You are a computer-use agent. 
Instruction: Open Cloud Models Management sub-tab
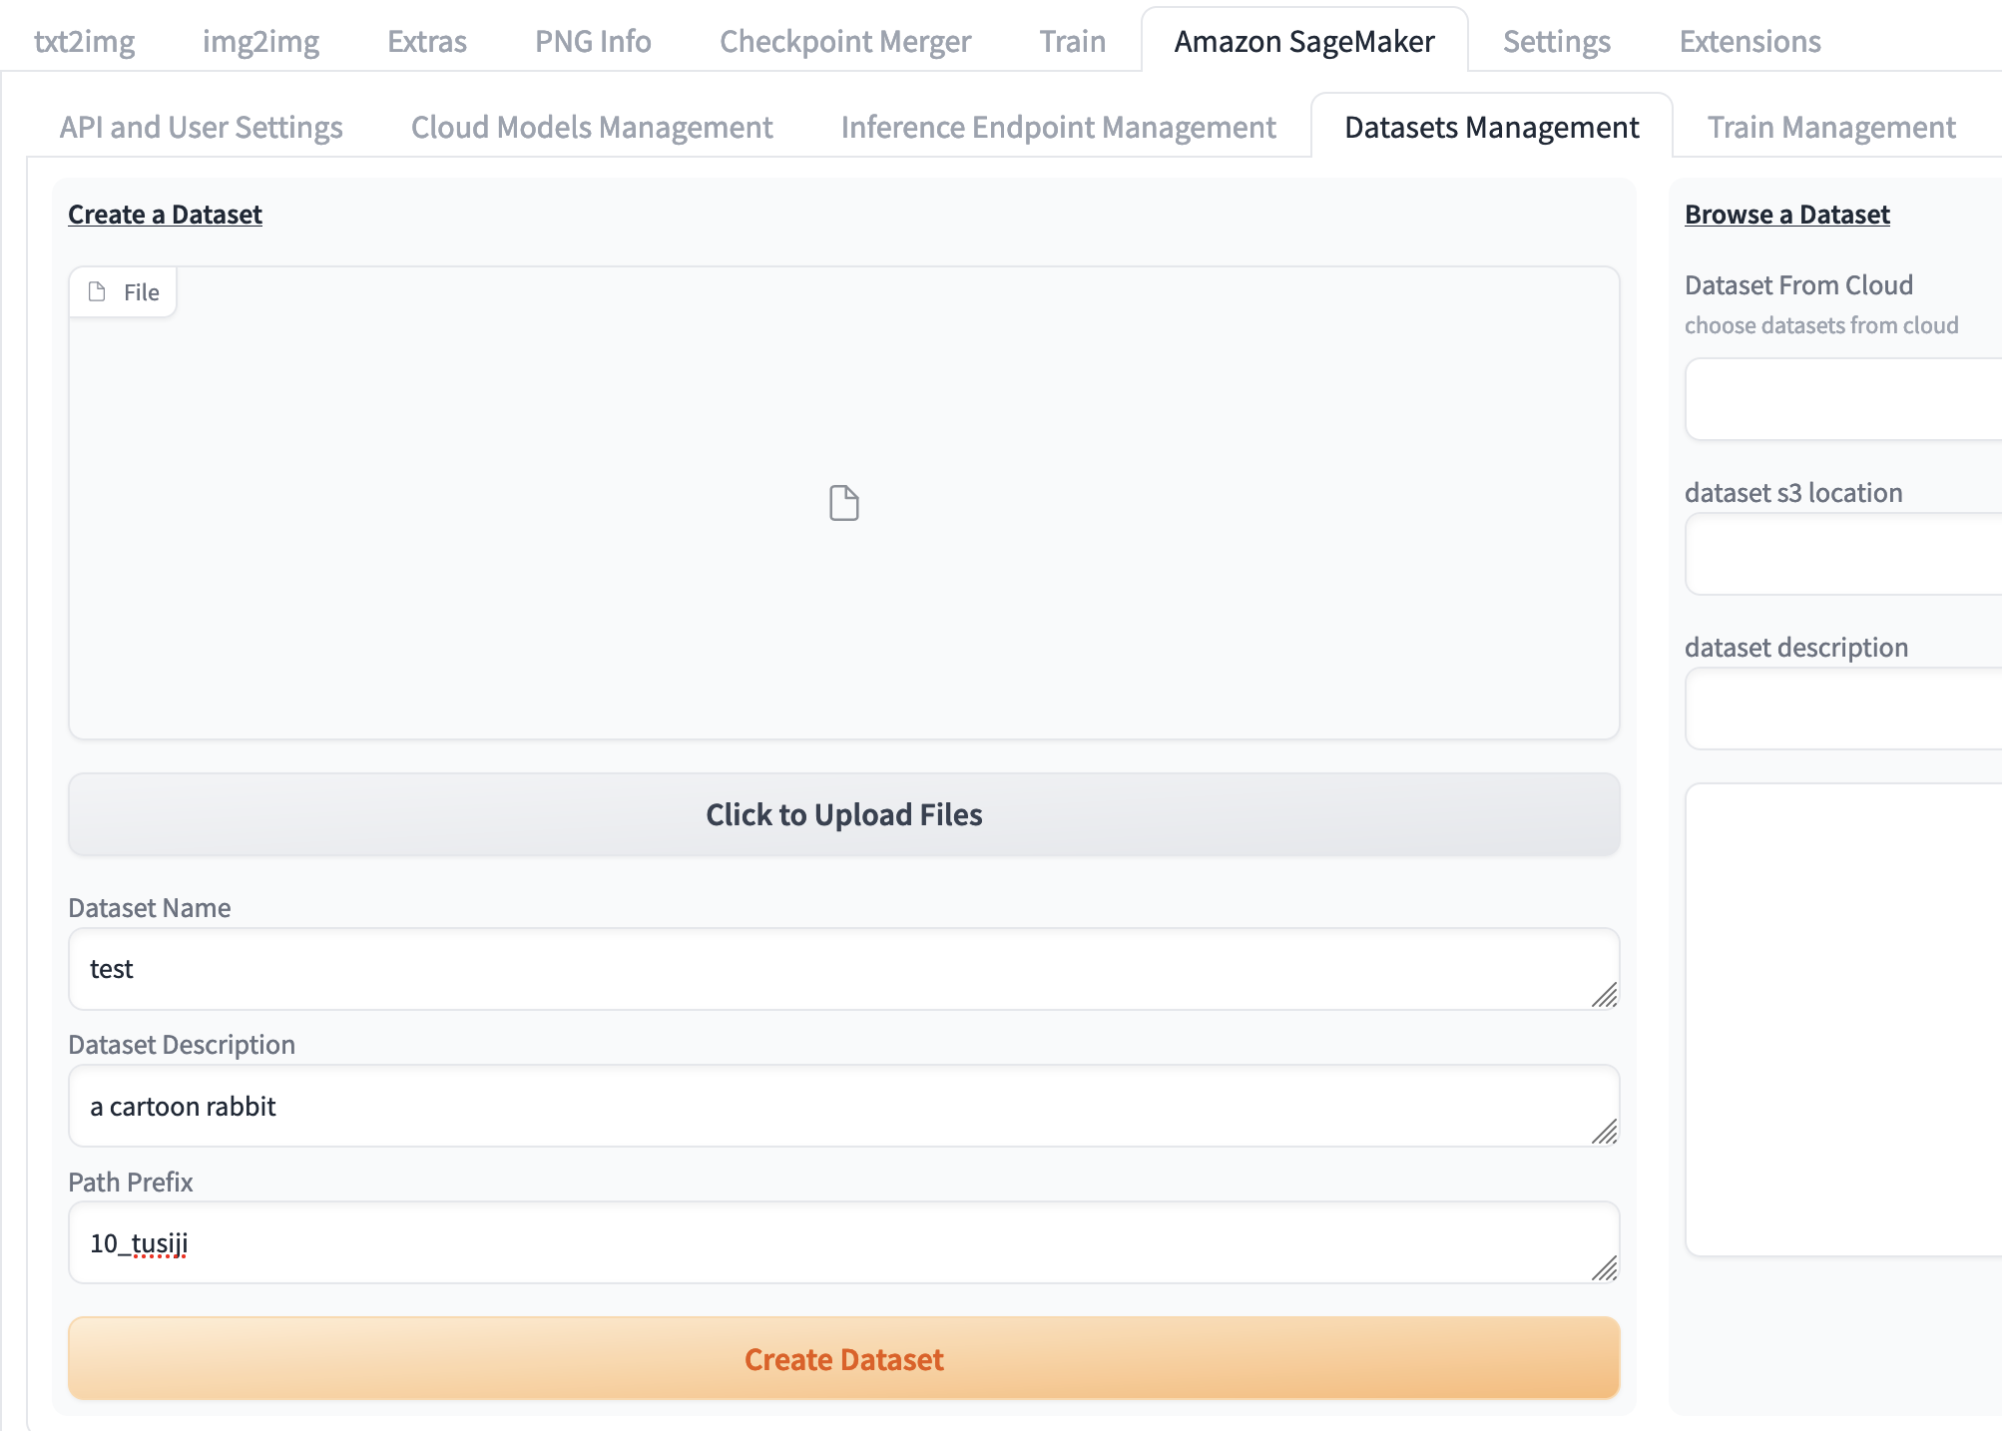click(592, 127)
